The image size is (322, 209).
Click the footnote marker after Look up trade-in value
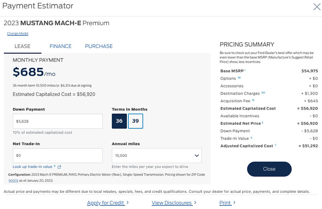pyautogui.click(x=55, y=166)
